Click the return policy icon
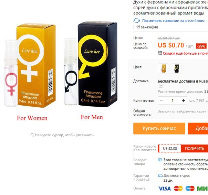The image size is (208, 195). (x=160, y=160)
